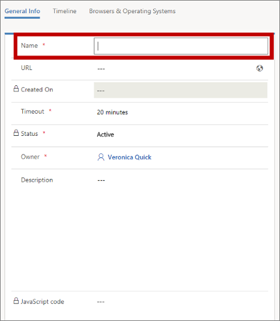Click the JavaScript code field value
The height and width of the screenshot is (321, 280).
click(101, 302)
